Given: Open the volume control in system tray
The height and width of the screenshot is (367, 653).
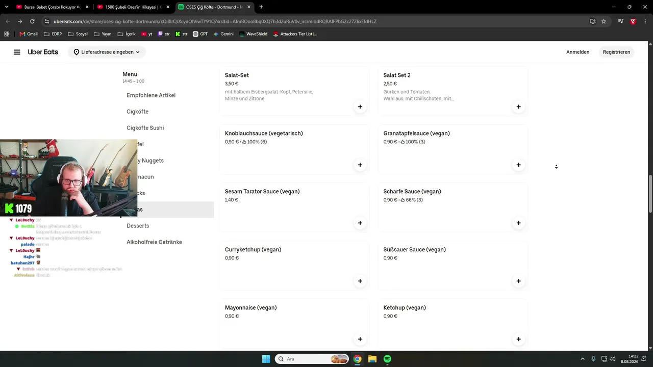Looking at the screenshot, I should tap(613, 359).
